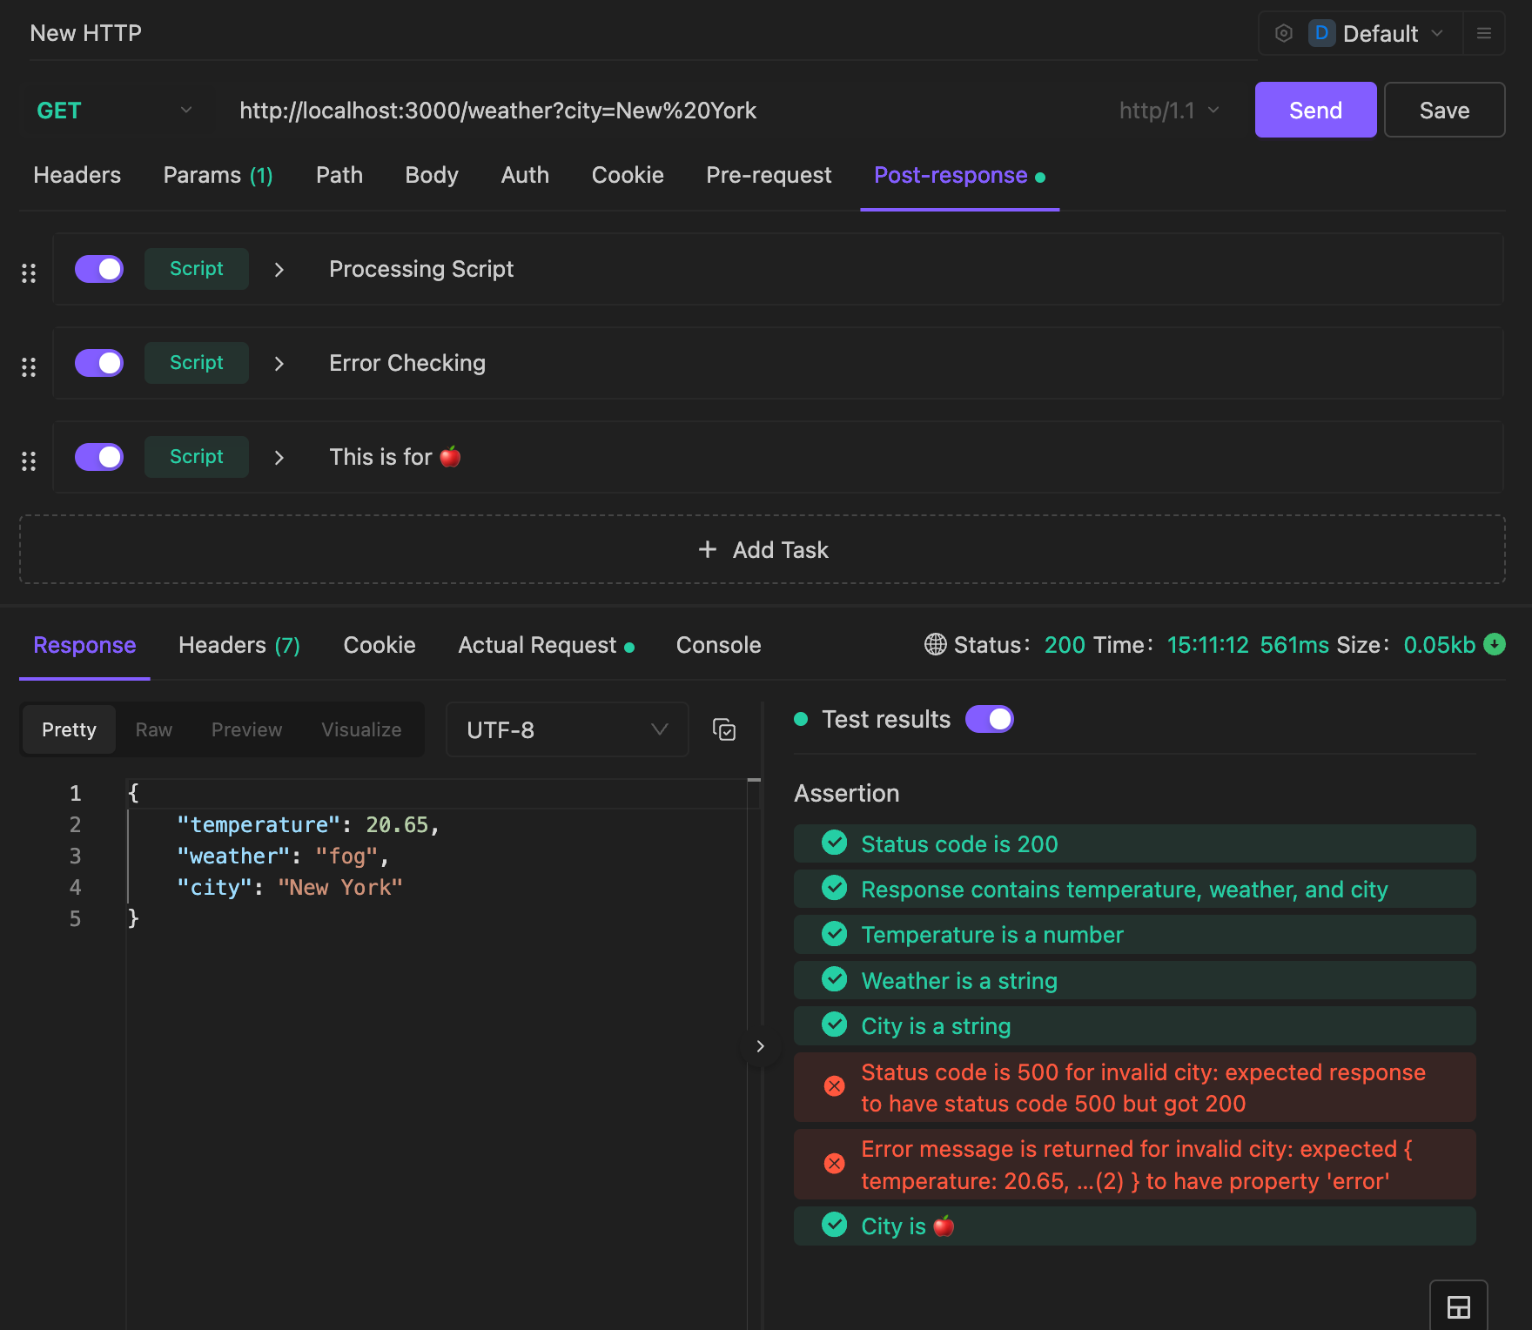Open the GET method dropdown
1532x1330 pixels.
pos(114,111)
